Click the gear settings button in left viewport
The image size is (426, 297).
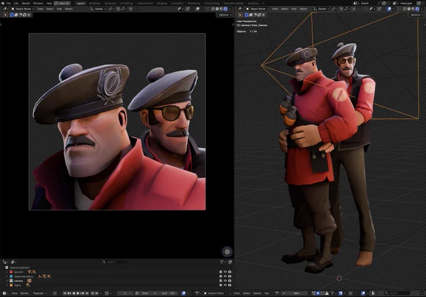[x=227, y=252]
